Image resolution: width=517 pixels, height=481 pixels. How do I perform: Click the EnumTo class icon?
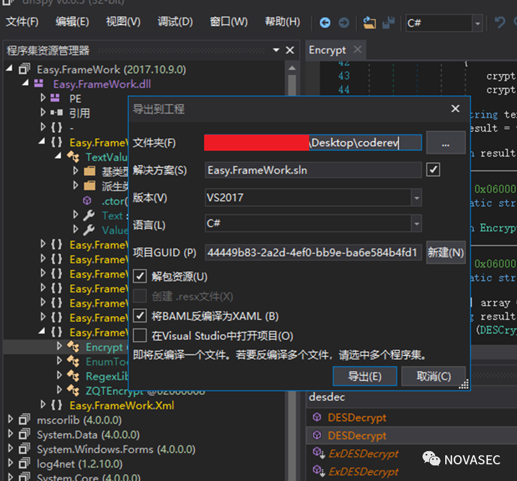(73, 361)
